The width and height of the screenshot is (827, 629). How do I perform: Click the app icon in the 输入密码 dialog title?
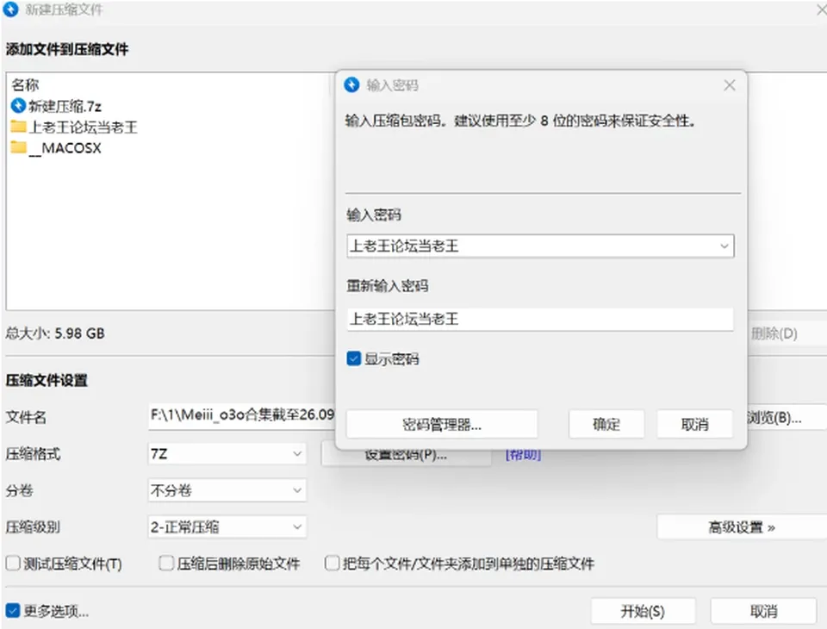tap(351, 85)
